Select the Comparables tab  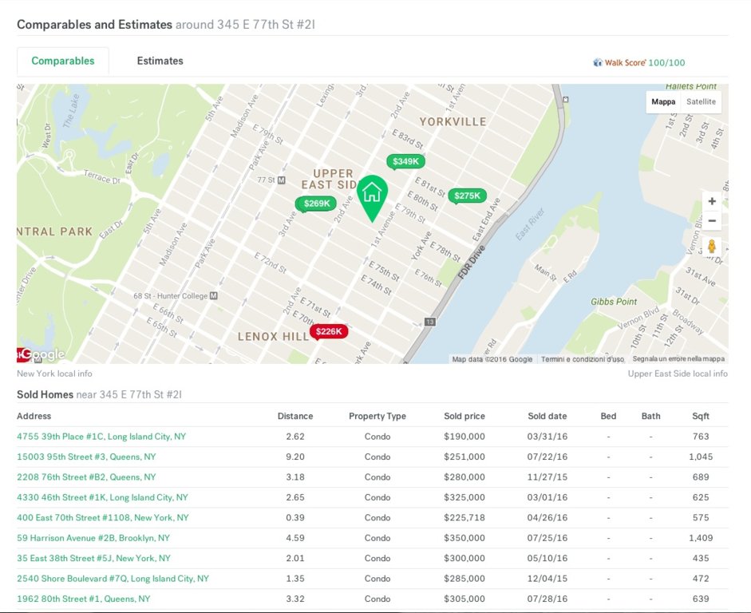pos(63,61)
